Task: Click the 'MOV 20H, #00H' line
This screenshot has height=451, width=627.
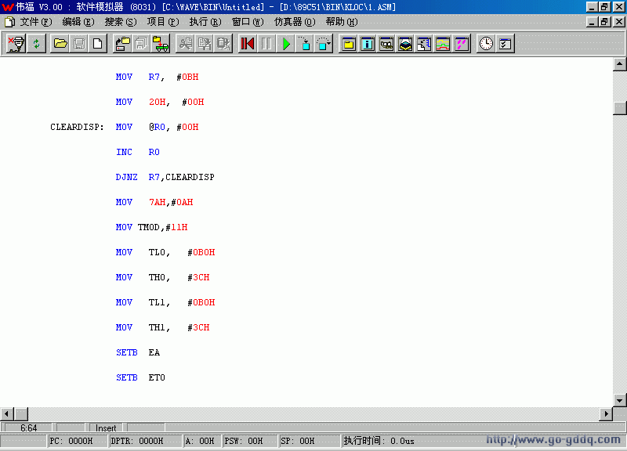Action: coord(160,102)
